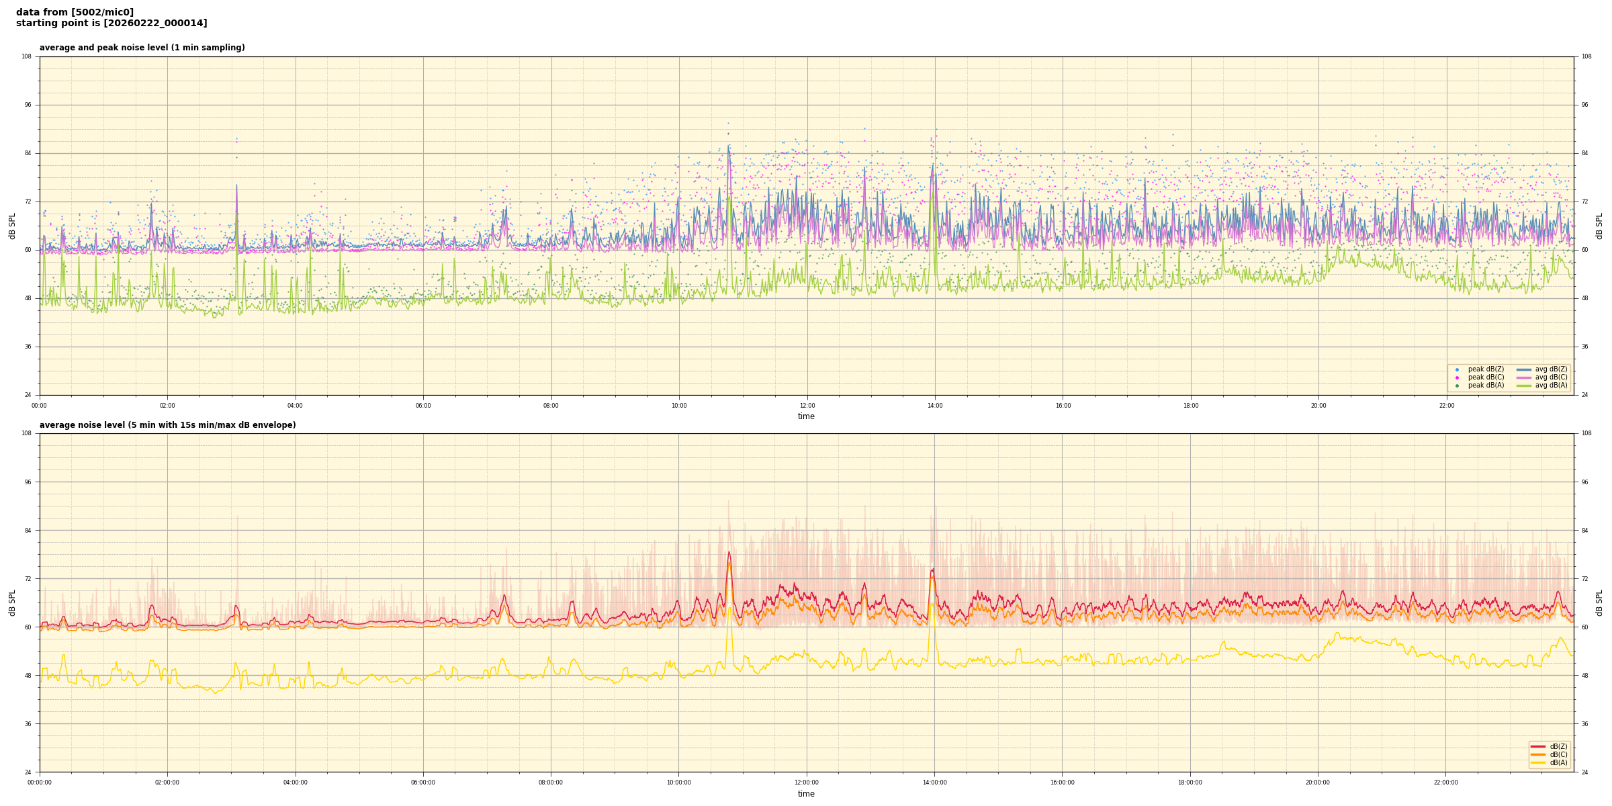Click the 'data from [5002/mic0]' header text
Viewport: 1612px width, 806px height.
[x=75, y=12]
